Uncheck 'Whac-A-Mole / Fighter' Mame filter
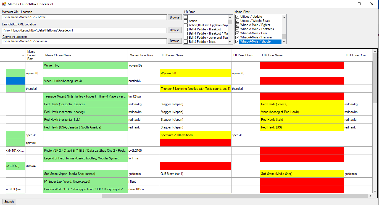This screenshot has width=379, height=205. 237,25
